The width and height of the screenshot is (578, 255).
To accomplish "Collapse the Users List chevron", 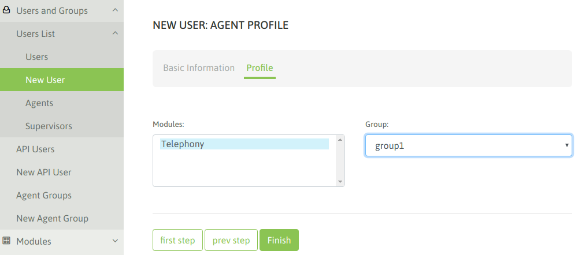I will [115, 33].
